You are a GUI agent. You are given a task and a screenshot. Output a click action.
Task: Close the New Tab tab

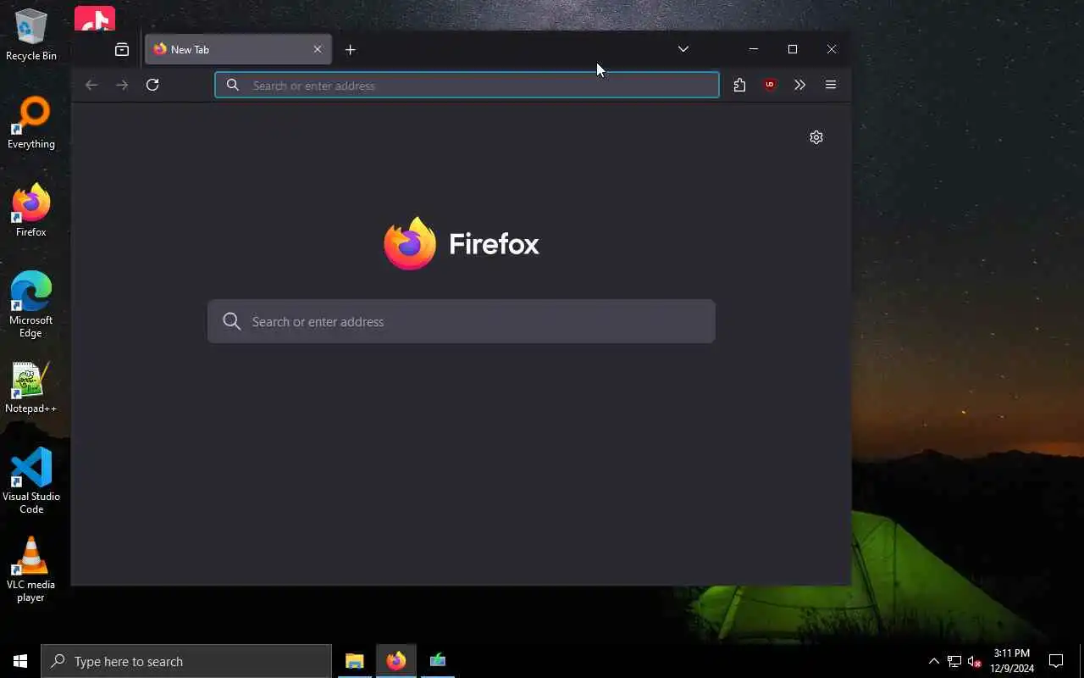pyautogui.click(x=318, y=49)
